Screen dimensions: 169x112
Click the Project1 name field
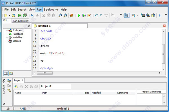tap(55, 87)
